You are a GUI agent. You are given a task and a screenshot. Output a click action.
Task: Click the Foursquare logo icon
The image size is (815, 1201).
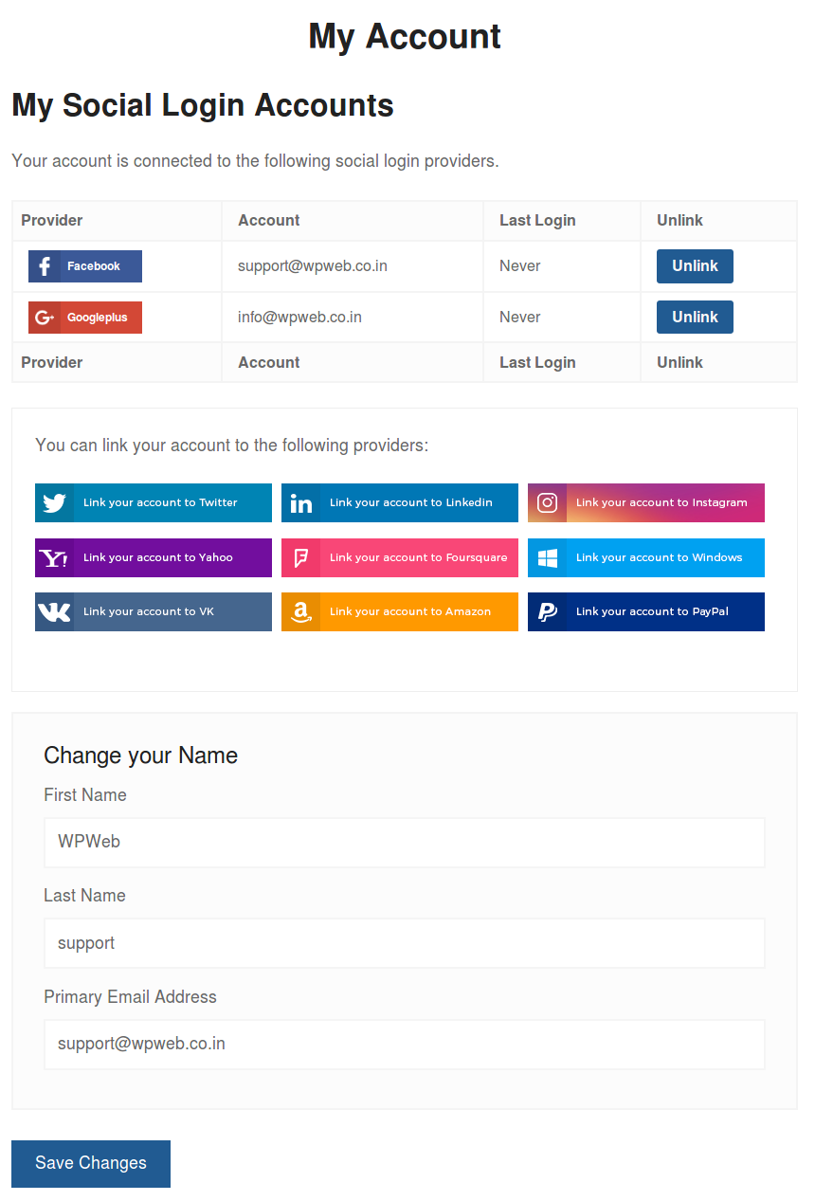click(x=300, y=558)
